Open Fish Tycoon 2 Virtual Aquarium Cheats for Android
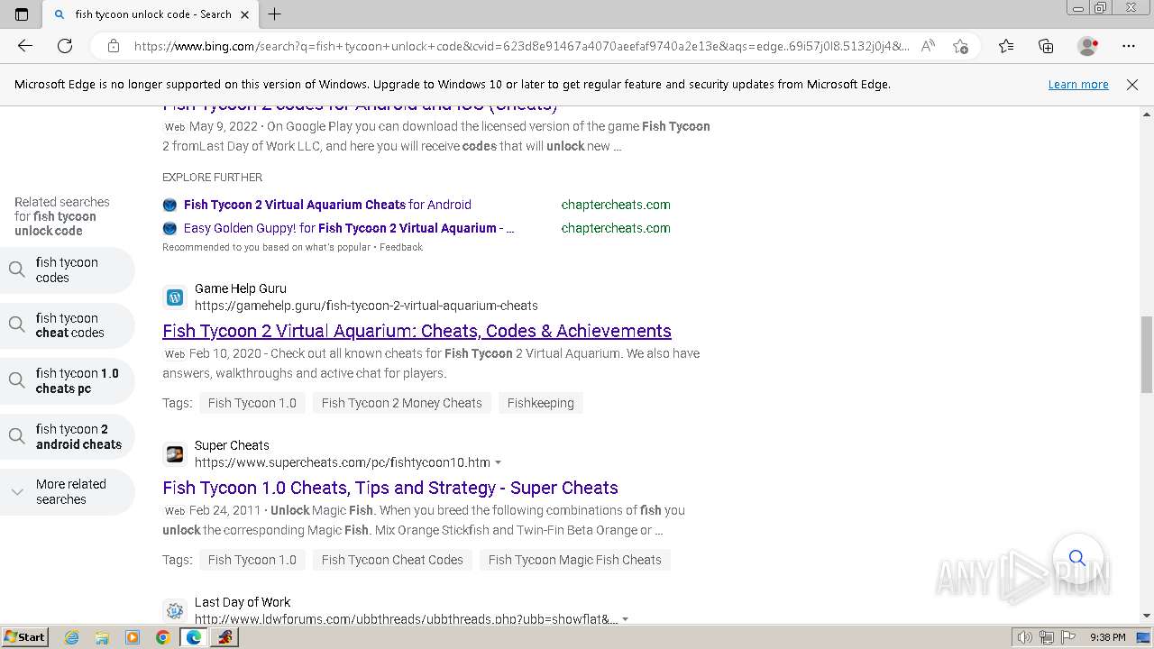The image size is (1154, 649). (x=327, y=205)
